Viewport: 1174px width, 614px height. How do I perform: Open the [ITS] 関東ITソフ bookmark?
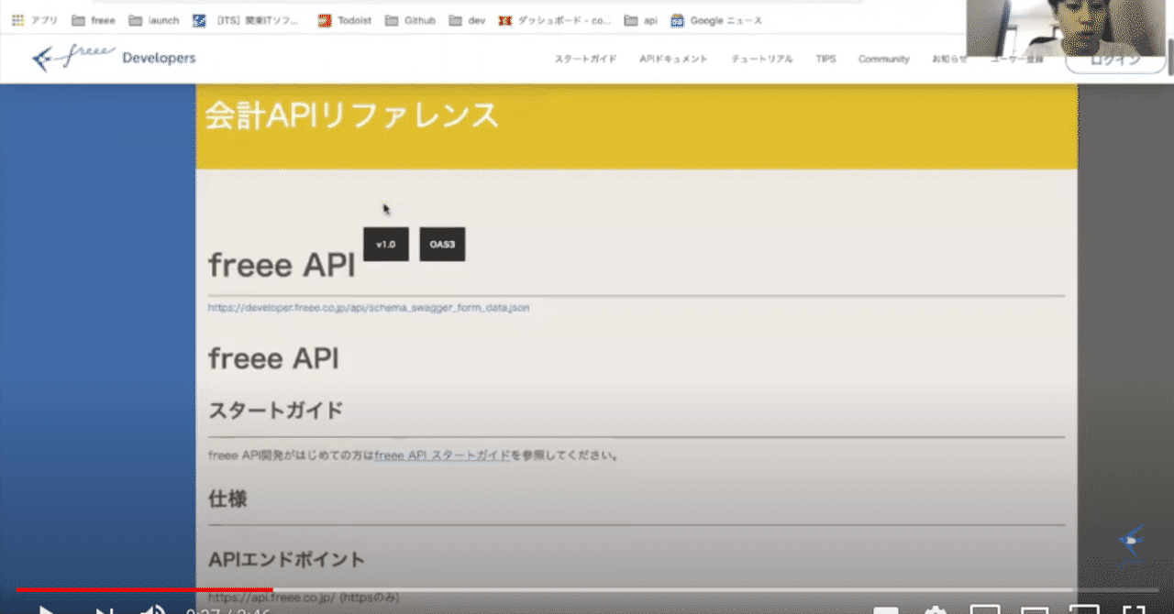(x=247, y=20)
